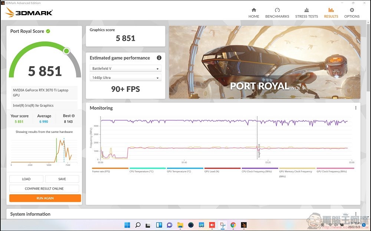Screen dimensions: 371x231
Task: Click the GPU Temperature blue legend swatch
Action: tap(185, 168)
